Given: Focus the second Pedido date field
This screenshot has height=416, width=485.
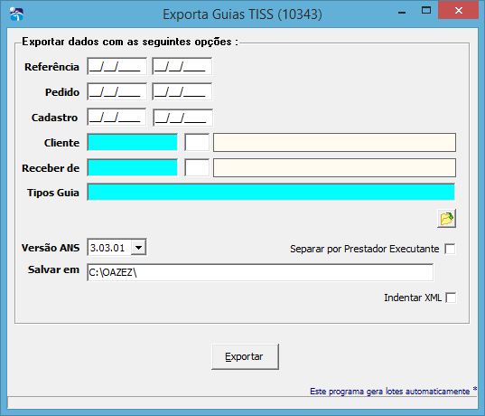Looking at the screenshot, I should pyautogui.click(x=182, y=91).
